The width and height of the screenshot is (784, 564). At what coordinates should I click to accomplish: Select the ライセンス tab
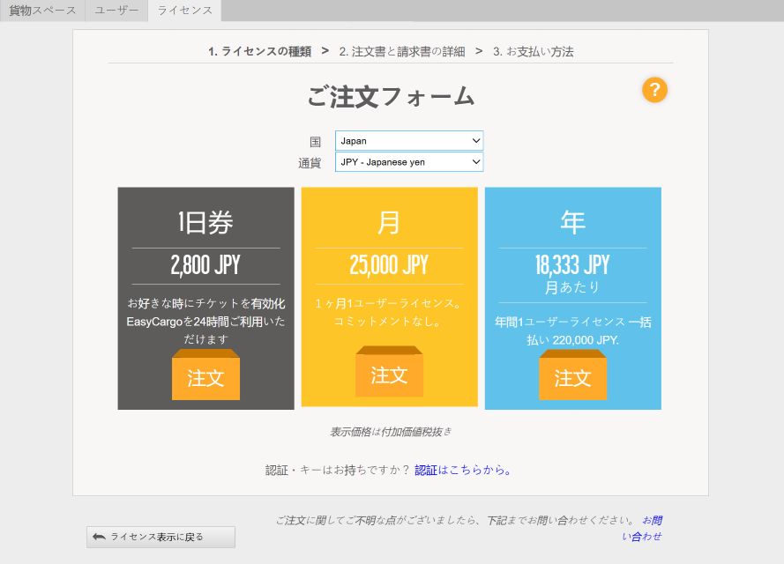point(185,11)
